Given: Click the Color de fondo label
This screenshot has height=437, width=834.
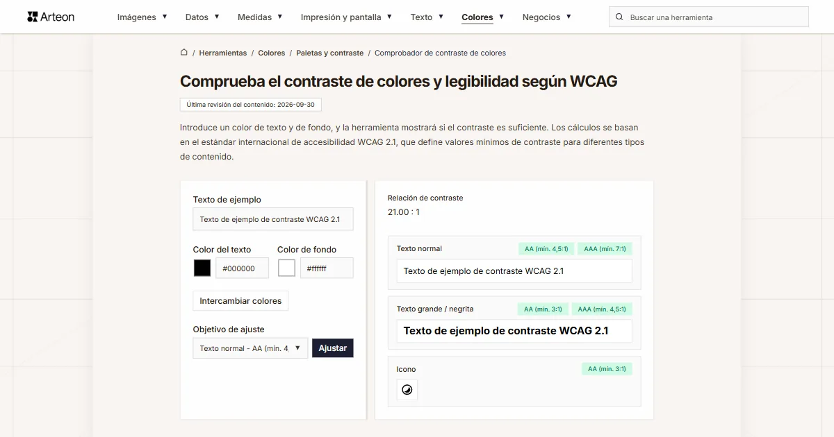Looking at the screenshot, I should click(306, 250).
